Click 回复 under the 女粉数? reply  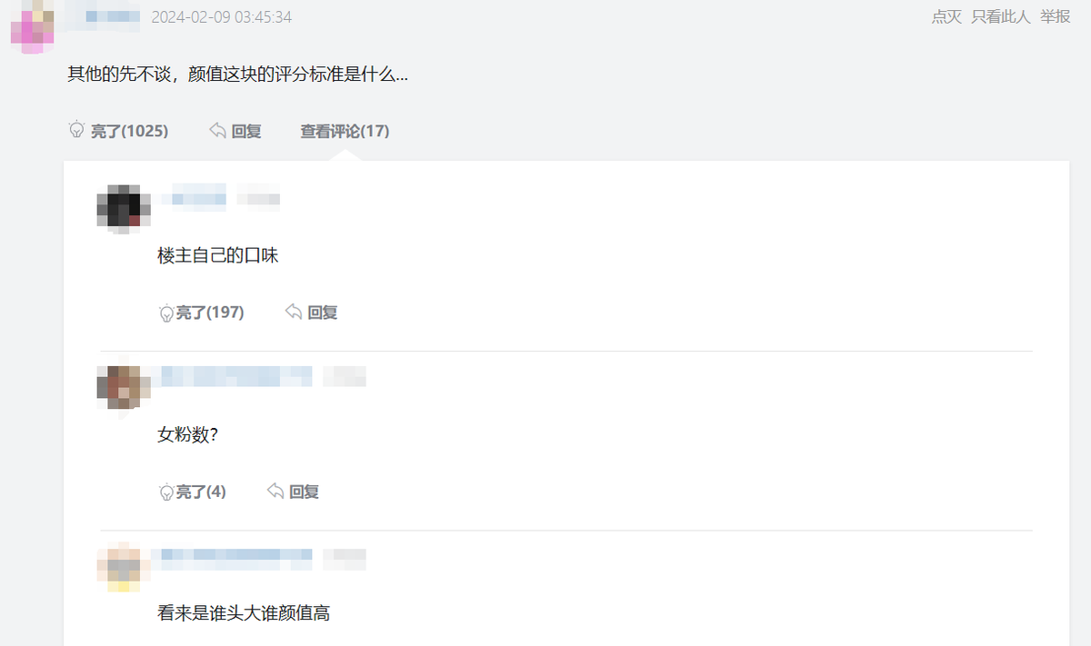[304, 492]
